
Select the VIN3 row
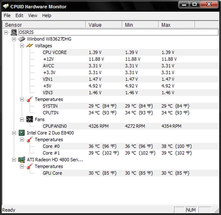[130, 93]
